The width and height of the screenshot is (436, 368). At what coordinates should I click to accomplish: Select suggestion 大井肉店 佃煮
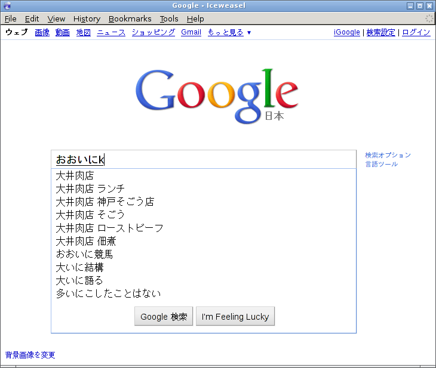click(x=204, y=241)
